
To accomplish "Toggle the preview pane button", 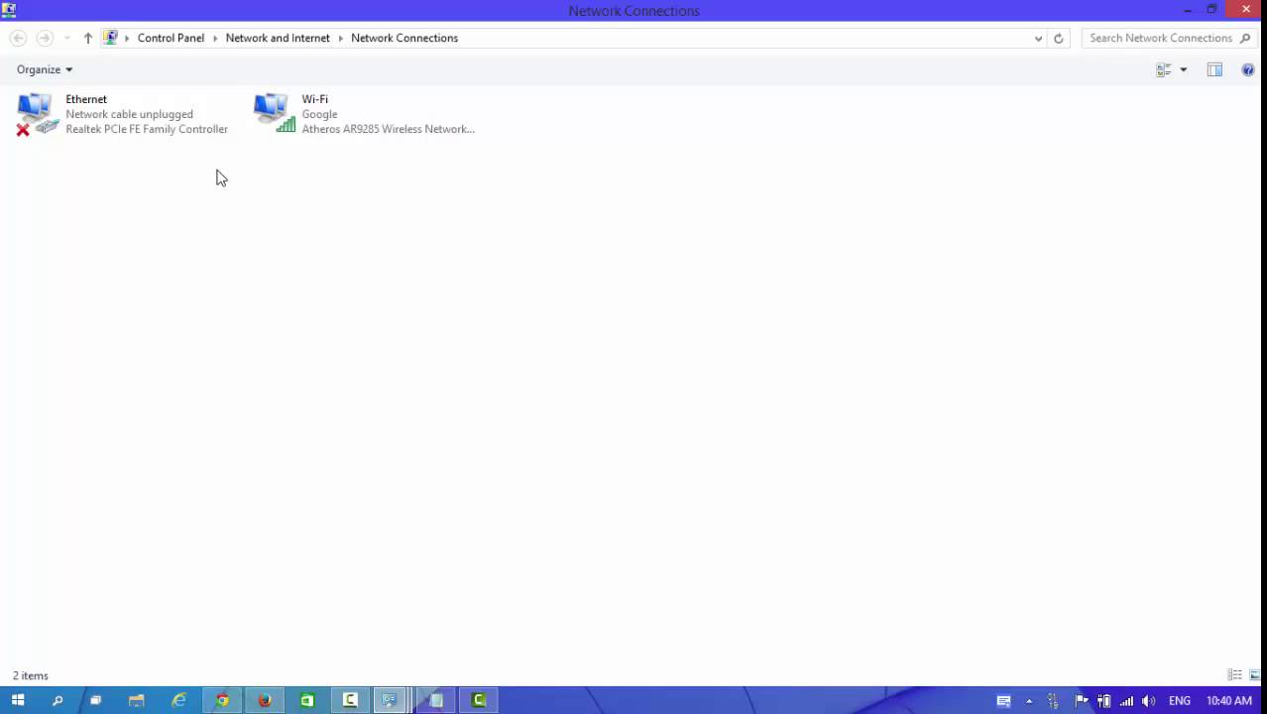I will tap(1214, 69).
